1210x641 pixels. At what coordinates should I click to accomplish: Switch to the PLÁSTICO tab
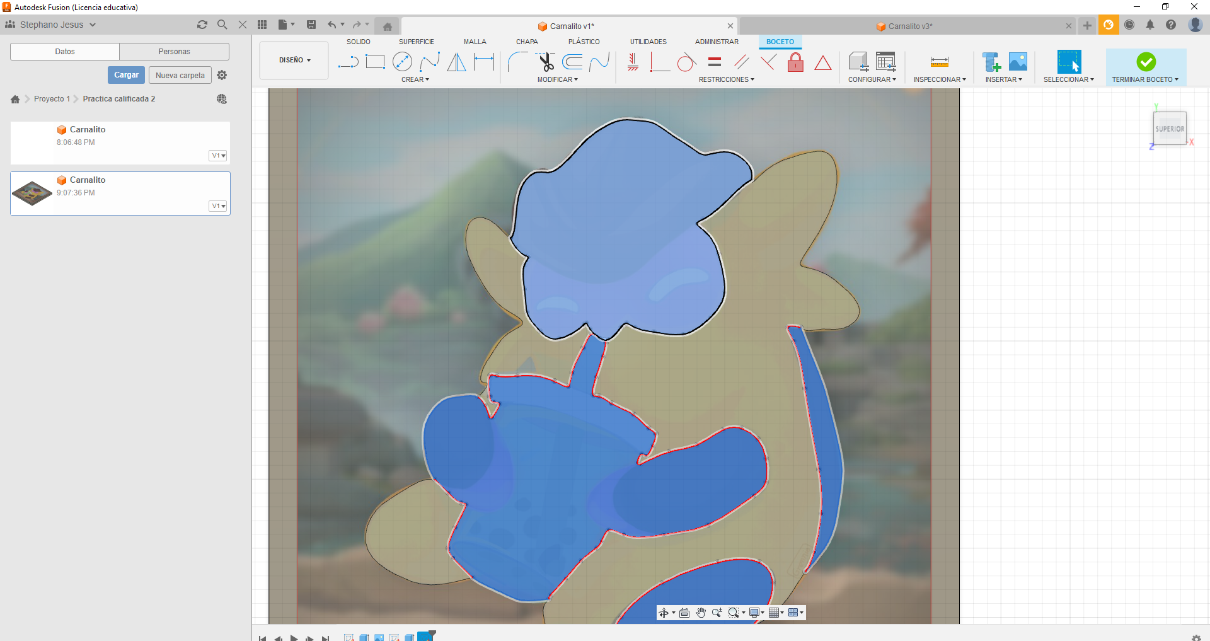click(x=584, y=42)
